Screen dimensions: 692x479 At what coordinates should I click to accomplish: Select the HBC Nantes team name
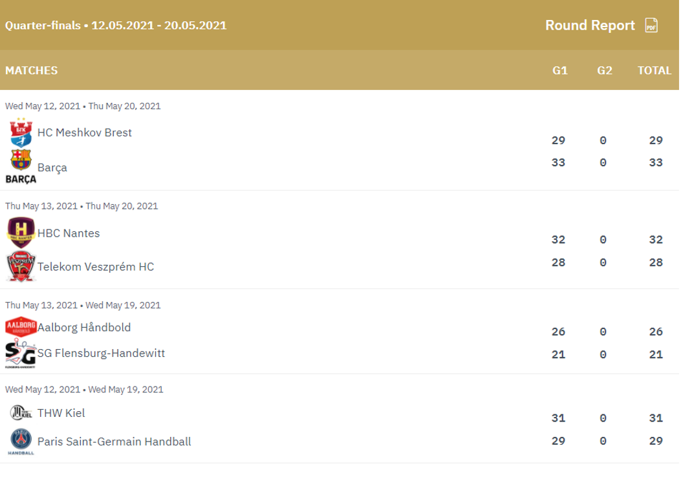[x=69, y=233]
